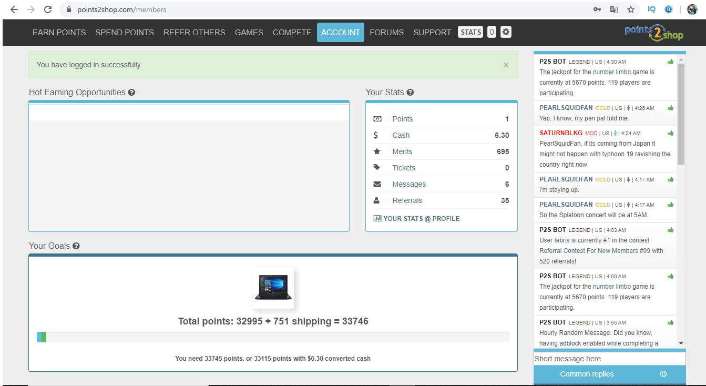Open the Chrome profile avatar

692,9
